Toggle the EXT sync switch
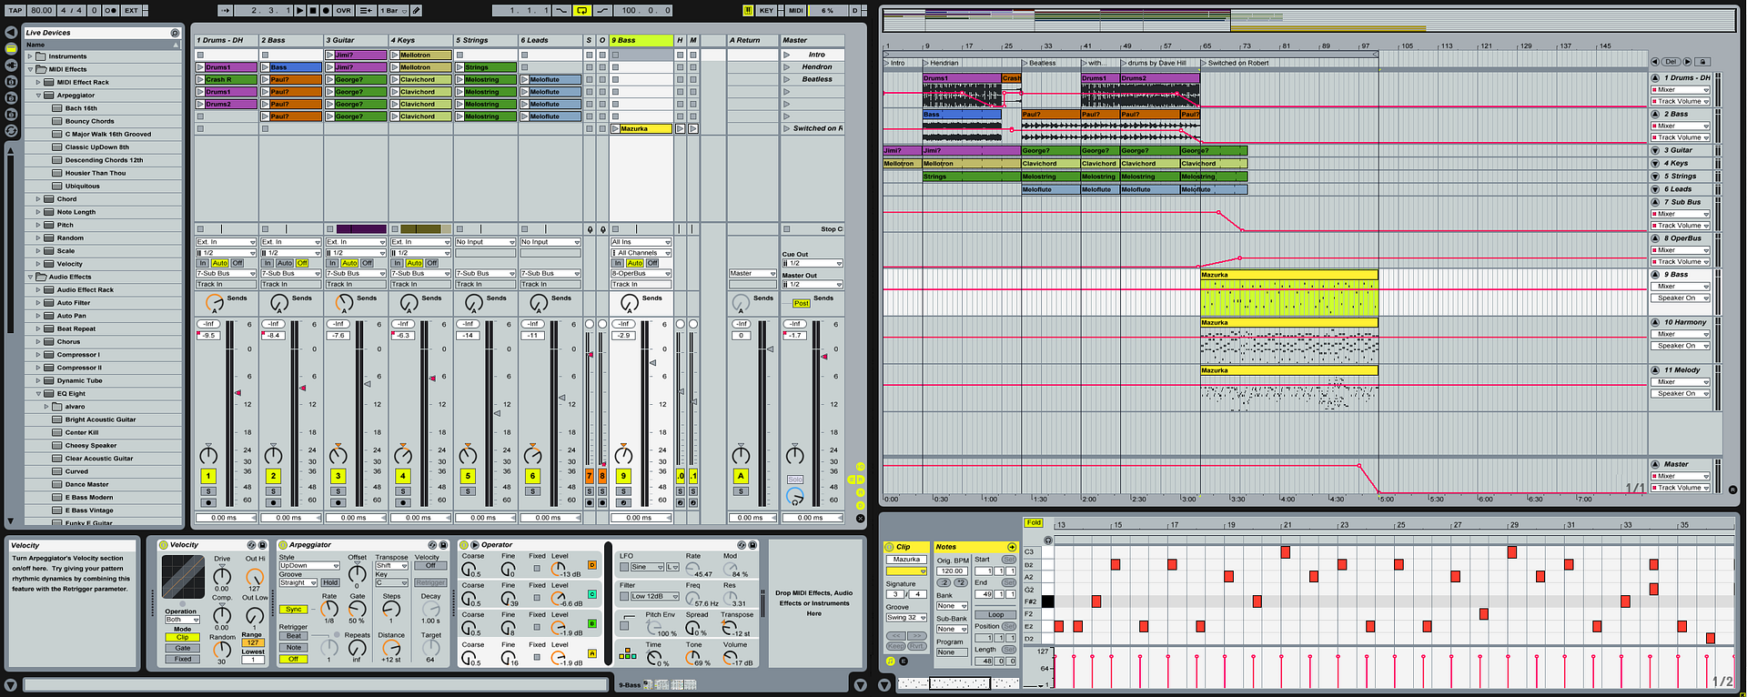 [132, 10]
